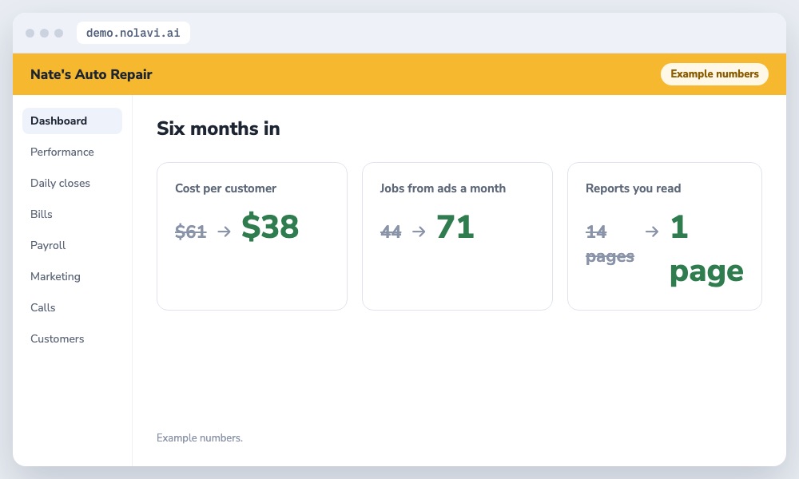Select Calls in the sidebar
Image resolution: width=799 pixels, height=479 pixels.
click(x=43, y=307)
